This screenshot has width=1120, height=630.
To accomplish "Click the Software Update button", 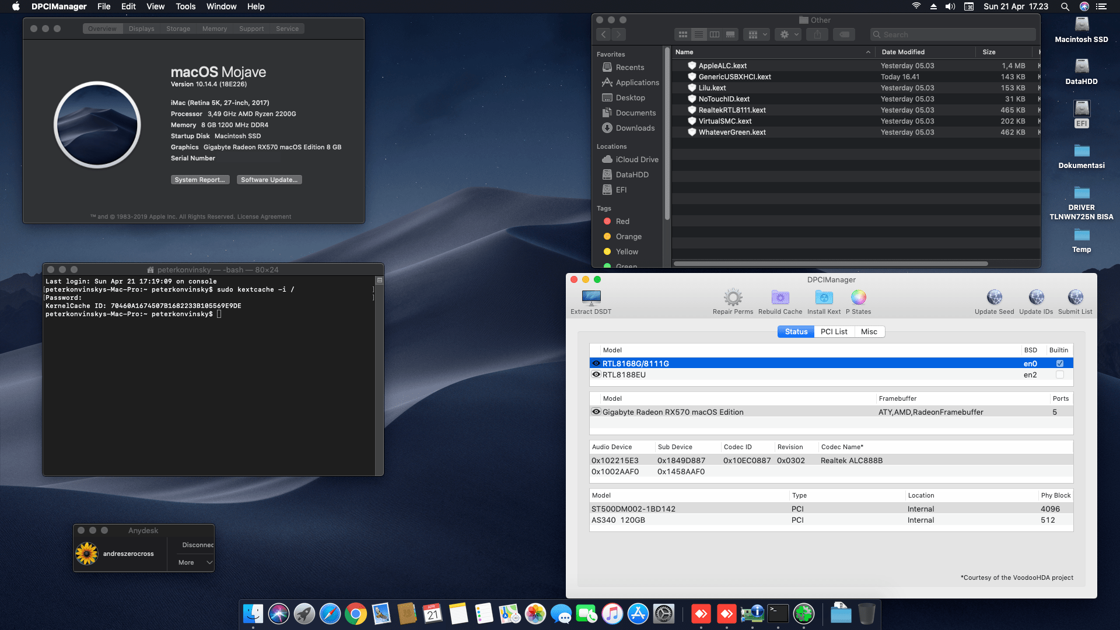I will 269,180.
